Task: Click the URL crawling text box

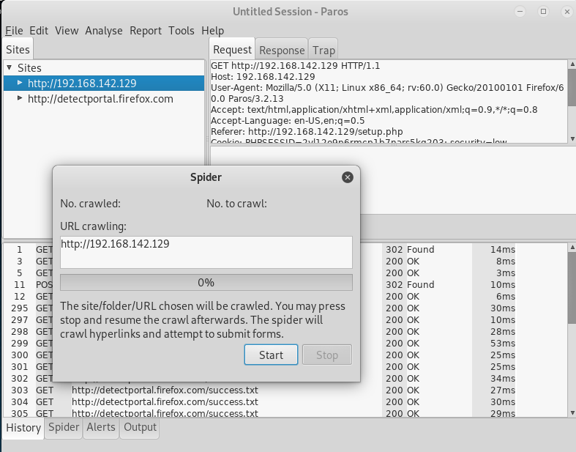Action: (x=206, y=252)
